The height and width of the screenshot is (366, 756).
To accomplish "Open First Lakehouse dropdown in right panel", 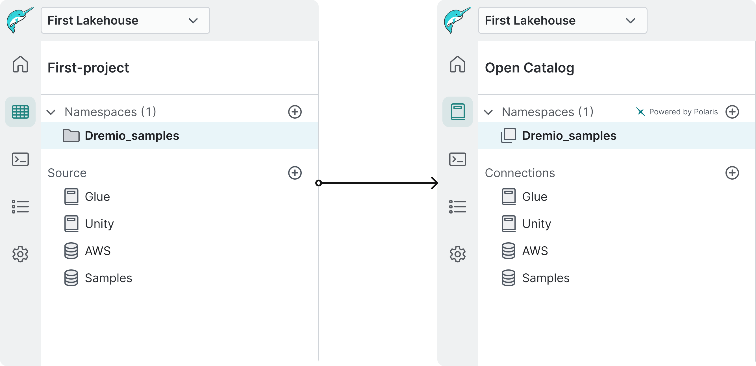I will (x=562, y=20).
